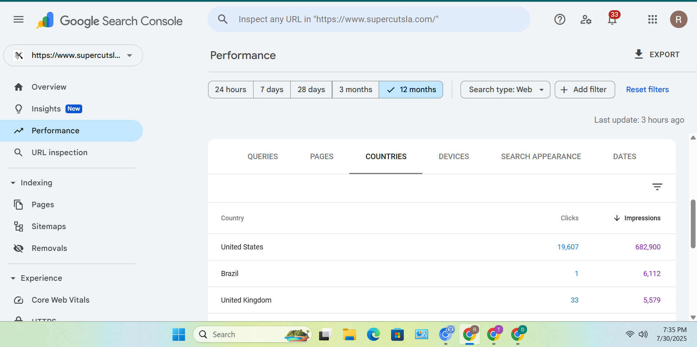This screenshot has height=347, width=697.
Task: Click the Pages documents icon
Action: click(x=19, y=205)
